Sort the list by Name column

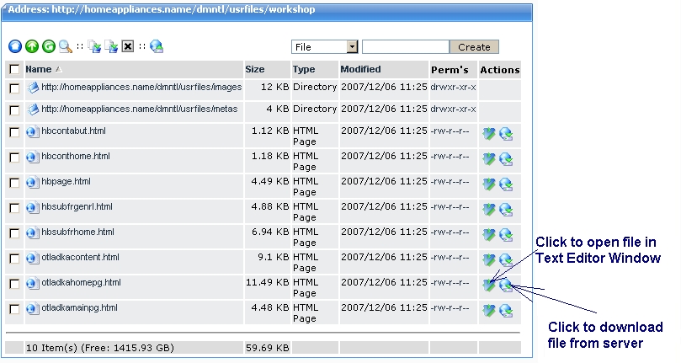click(x=38, y=70)
